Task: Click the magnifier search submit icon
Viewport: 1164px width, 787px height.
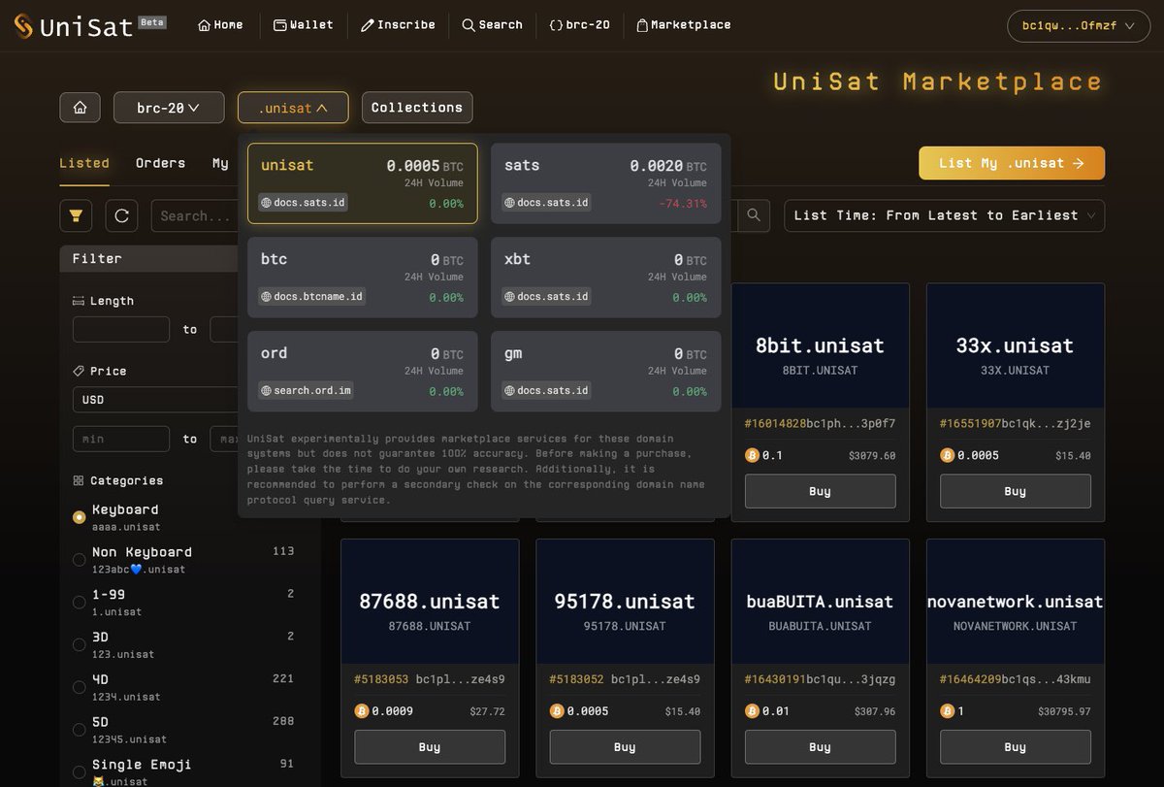Action: [x=753, y=215]
